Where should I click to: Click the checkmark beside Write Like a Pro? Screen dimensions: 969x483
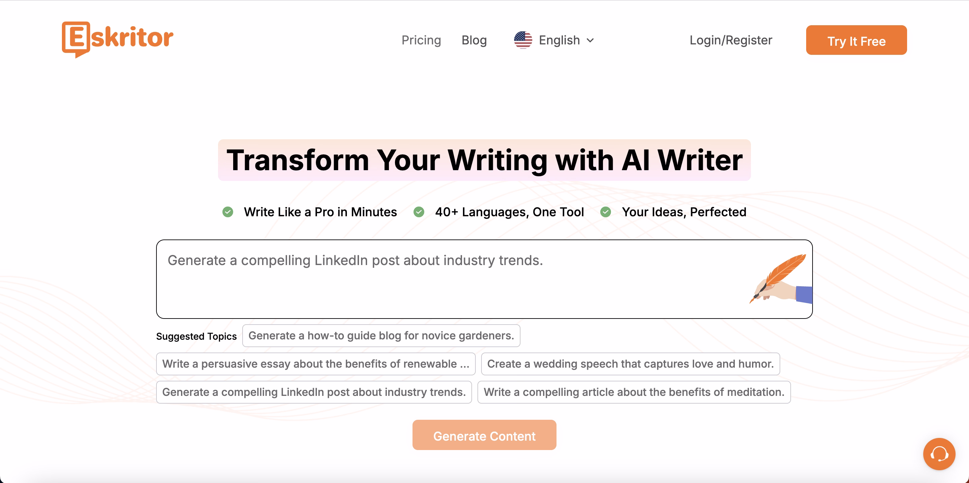227,212
